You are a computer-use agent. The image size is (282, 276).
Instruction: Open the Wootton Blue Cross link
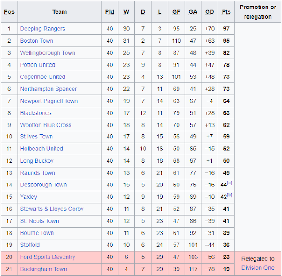(x=46, y=125)
